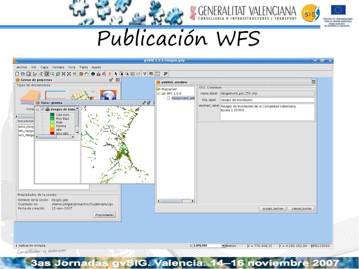The width and height of the screenshot is (359, 269).
Task: Open the Ver menu
Action: pos(34,67)
